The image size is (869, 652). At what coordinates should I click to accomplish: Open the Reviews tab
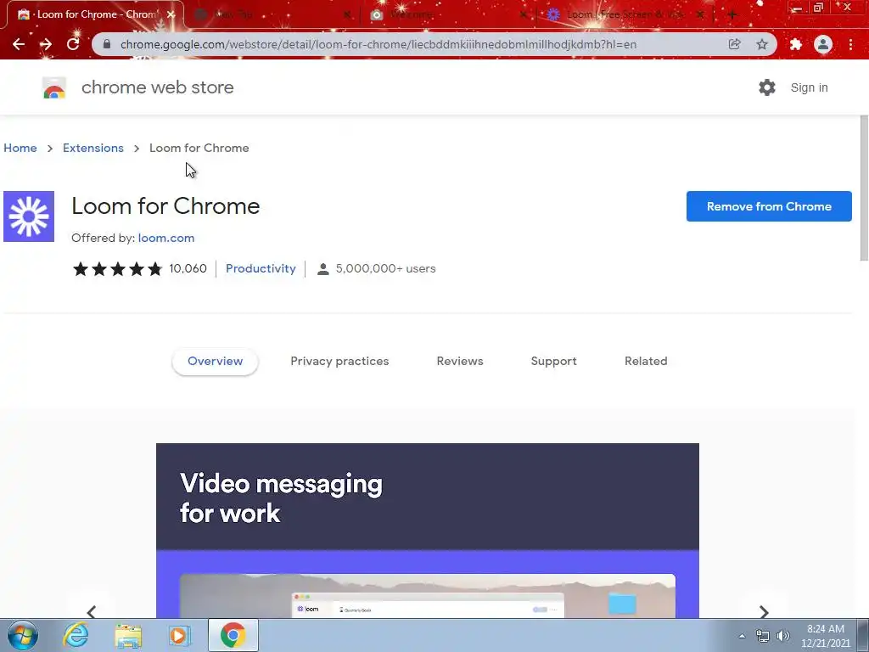point(460,362)
